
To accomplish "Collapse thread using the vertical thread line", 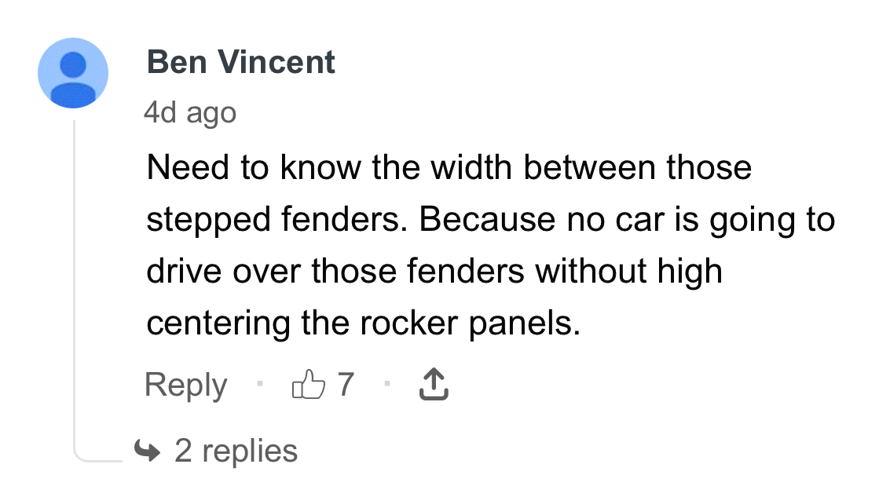I will pos(74,283).
